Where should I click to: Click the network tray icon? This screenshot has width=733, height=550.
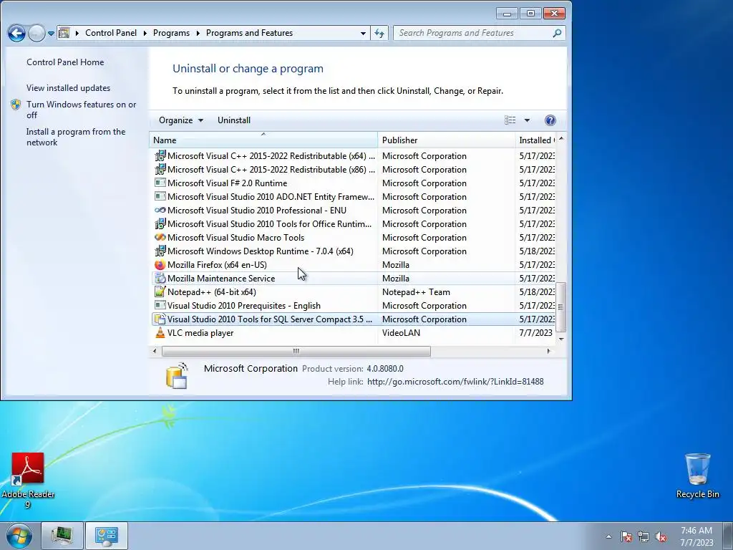644,536
